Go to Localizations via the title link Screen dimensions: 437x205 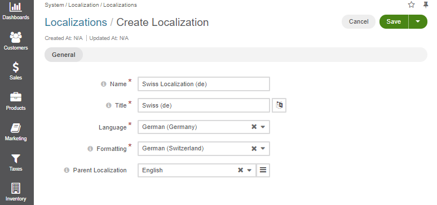pyautogui.click(x=76, y=23)
